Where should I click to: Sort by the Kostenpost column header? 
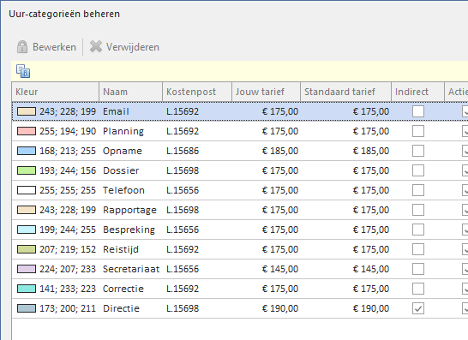[197, 92]
